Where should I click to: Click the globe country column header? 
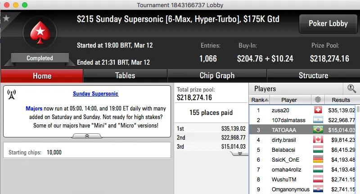click(319, 100)
